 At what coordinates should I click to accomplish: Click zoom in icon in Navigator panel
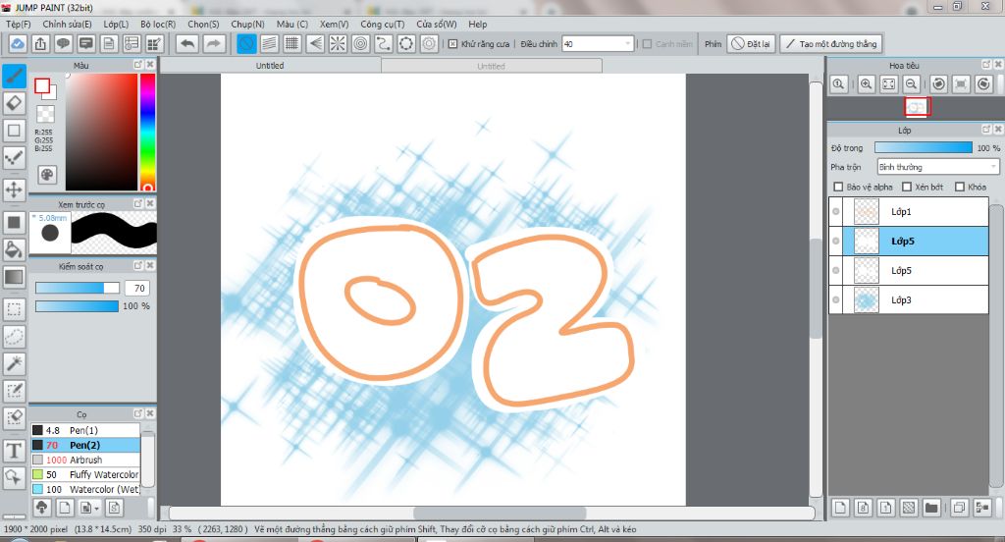(x=866, y=84)
